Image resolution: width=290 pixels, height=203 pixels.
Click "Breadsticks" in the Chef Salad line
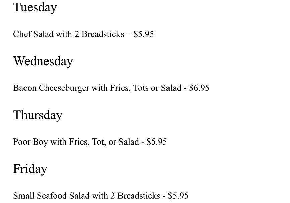pyautogui.click(x=103, y=34)
